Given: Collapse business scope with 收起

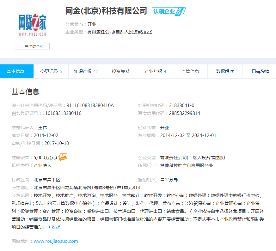Looking at the screenshot, I should [56, 227].
